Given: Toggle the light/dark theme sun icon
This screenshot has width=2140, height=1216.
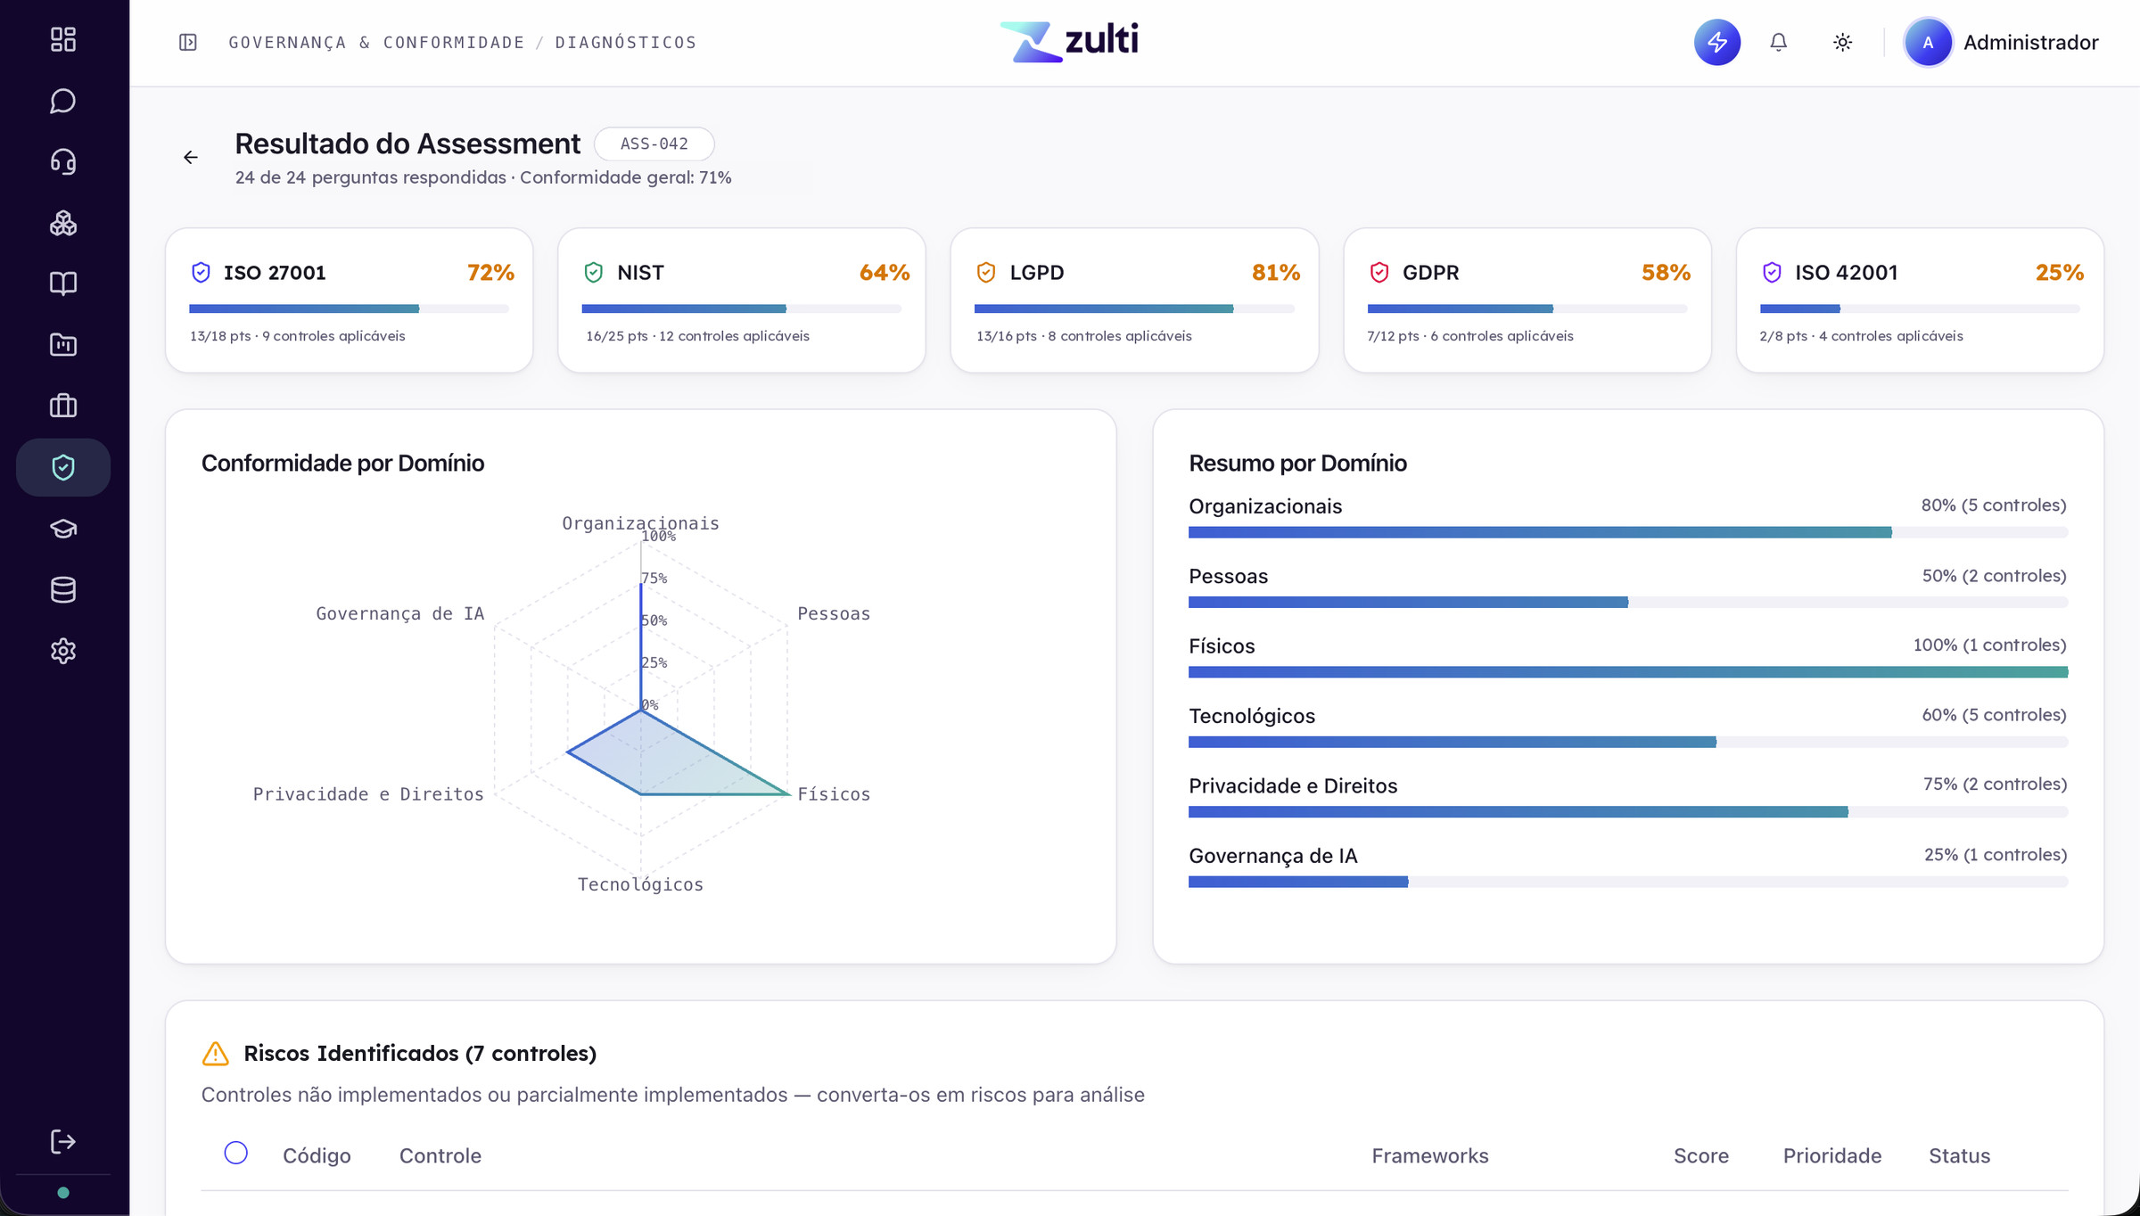Looking at the screenshot, I should 1842,42.
